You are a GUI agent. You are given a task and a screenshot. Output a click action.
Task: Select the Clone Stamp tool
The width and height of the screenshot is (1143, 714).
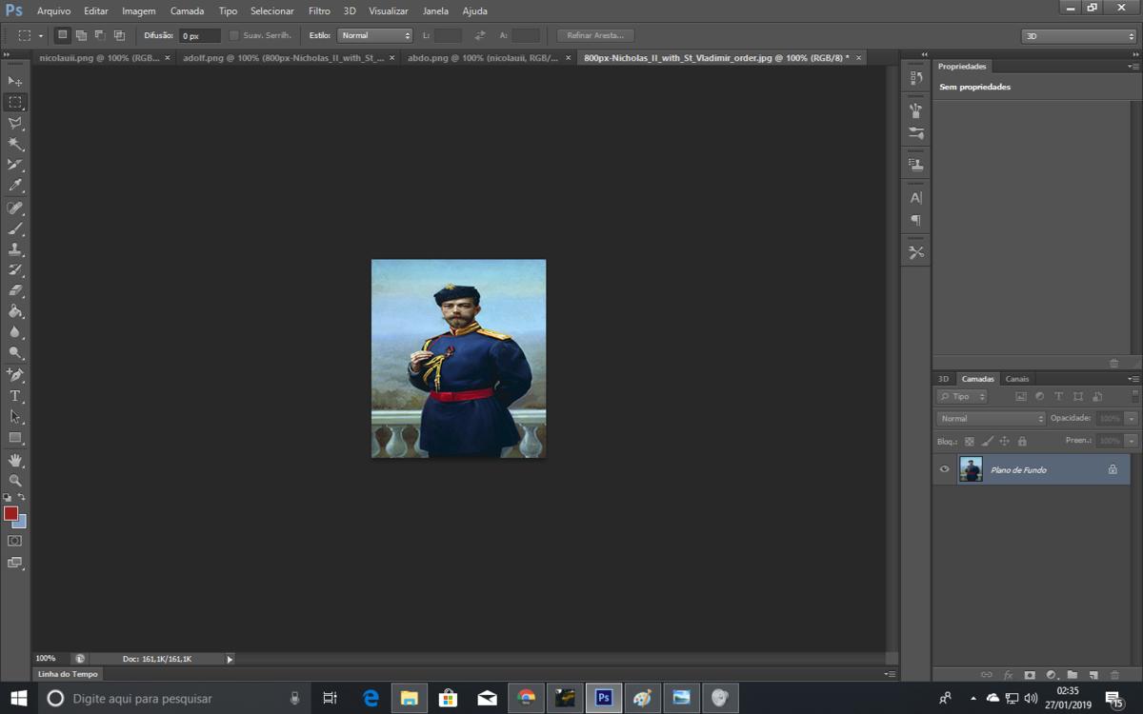[x=15, y=249]
